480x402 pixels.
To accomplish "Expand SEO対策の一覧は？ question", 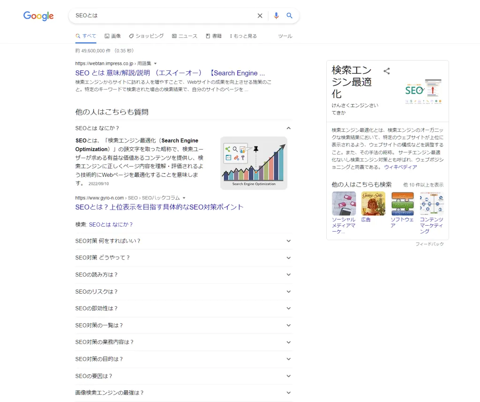I will click(x=184, y=325).
